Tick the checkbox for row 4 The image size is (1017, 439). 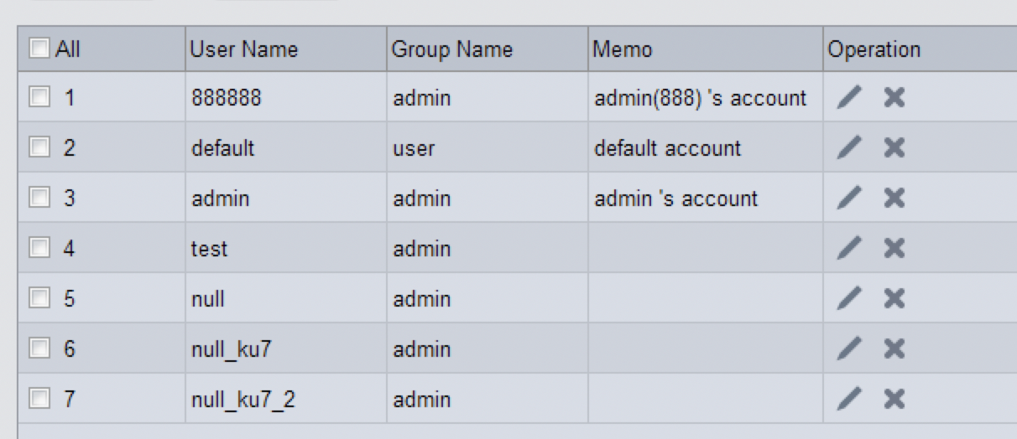click(39, 249)
